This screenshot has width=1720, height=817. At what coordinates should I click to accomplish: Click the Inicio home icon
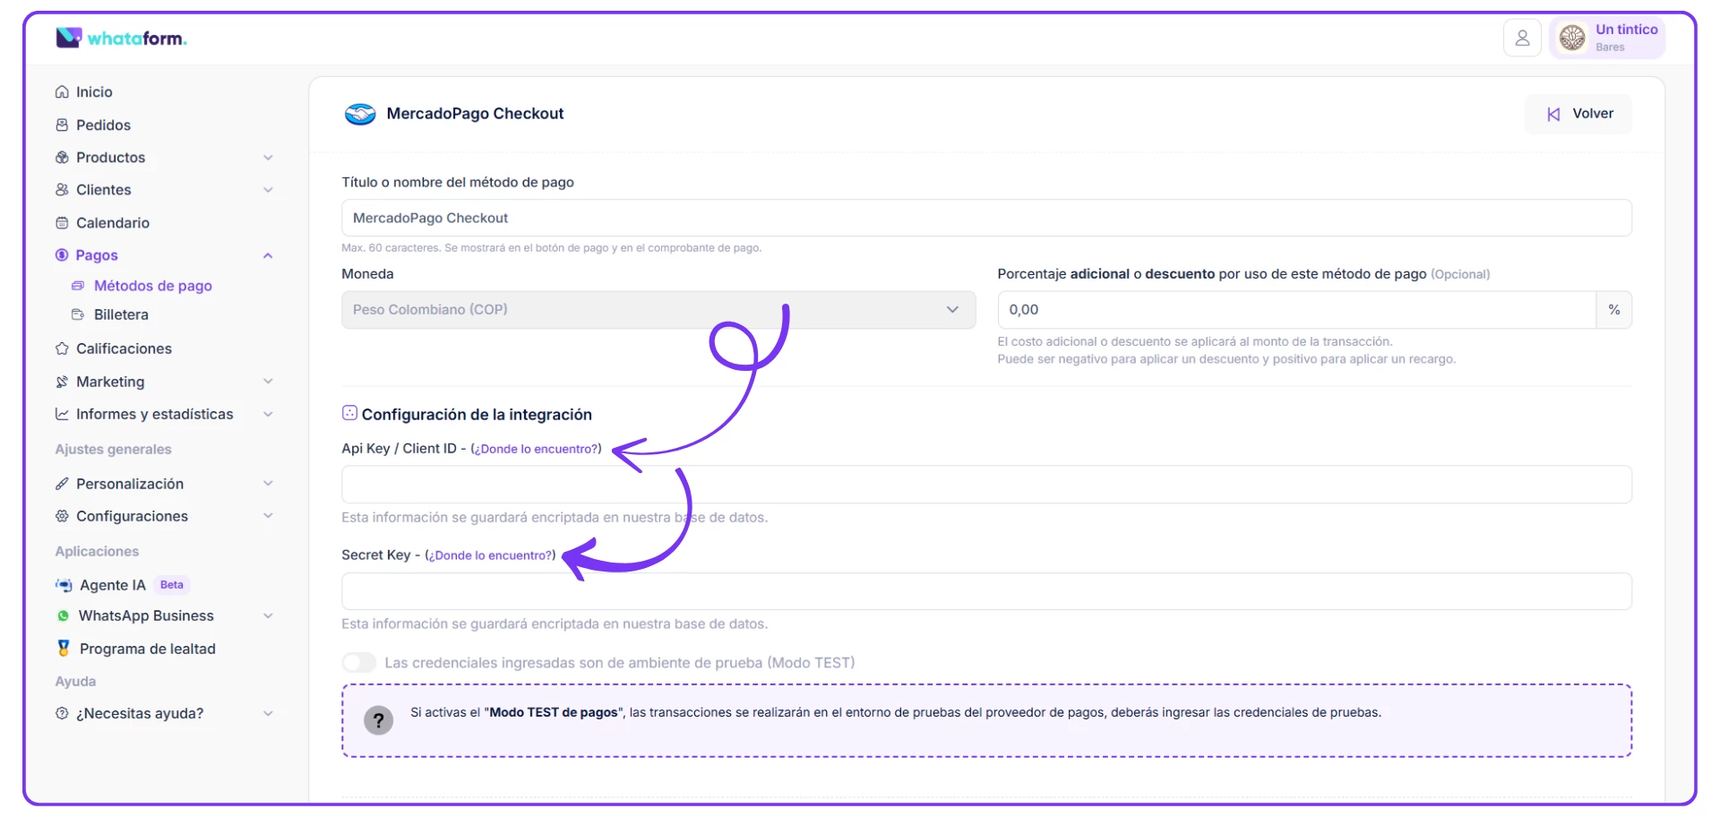tap(62, 92)
